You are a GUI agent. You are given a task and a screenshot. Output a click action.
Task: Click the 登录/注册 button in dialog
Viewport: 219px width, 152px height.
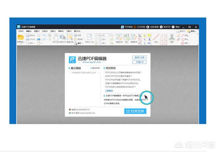pyautogui.click(x=139, y=57)
